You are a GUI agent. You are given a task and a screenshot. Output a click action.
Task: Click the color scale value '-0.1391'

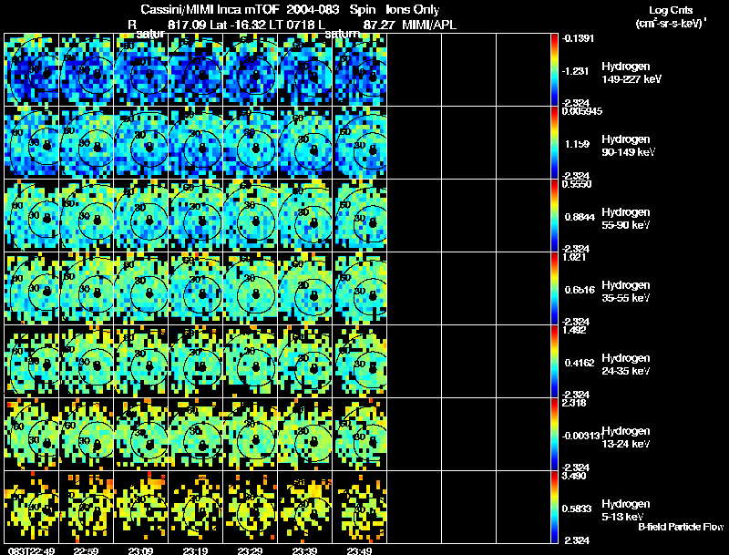pyautogui.click(x=578, y=38)
